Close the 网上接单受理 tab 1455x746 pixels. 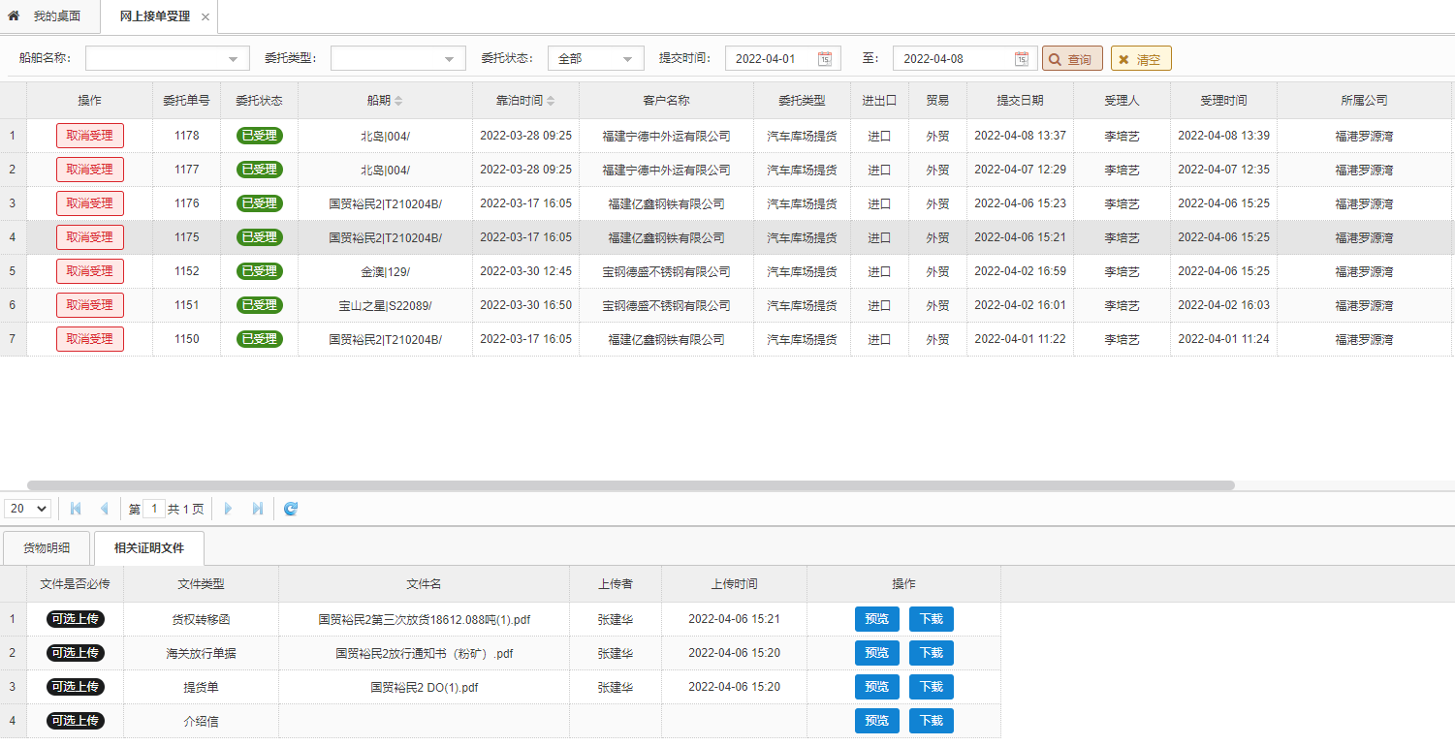[x=206, y=17]
